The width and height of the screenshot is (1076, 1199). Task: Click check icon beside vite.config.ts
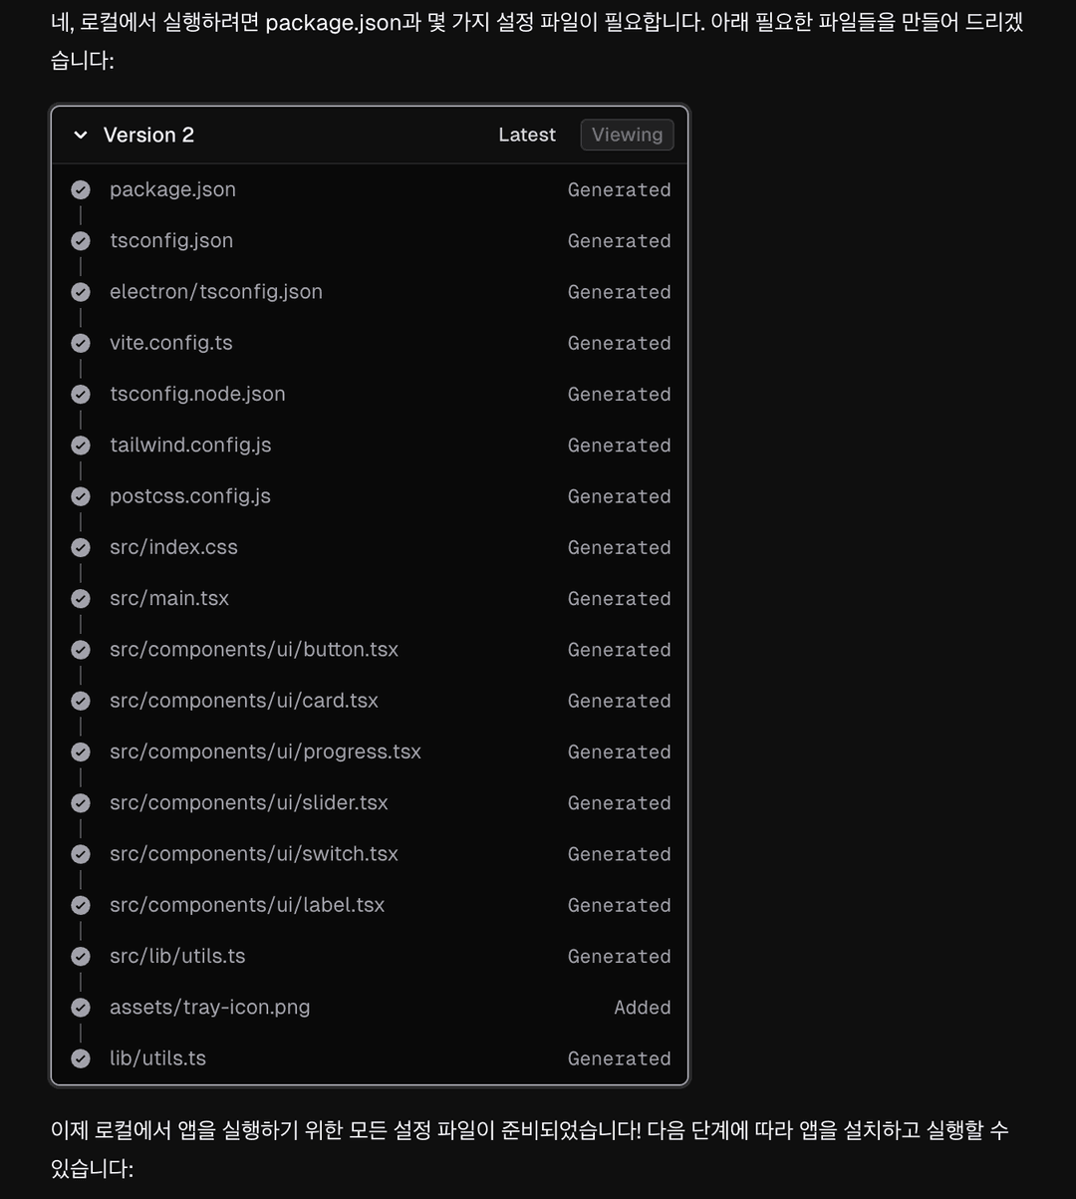[81, 343]
